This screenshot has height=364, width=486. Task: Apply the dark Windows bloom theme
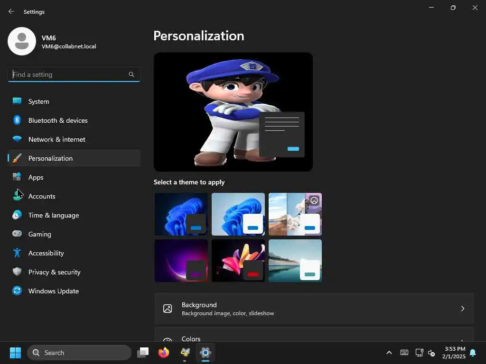pos(181,214)
